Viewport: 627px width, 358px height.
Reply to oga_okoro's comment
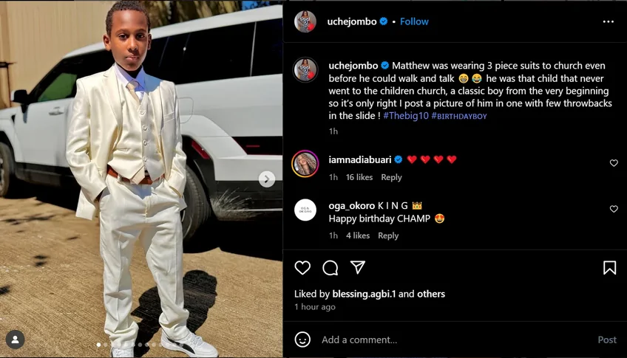[388, 235]
